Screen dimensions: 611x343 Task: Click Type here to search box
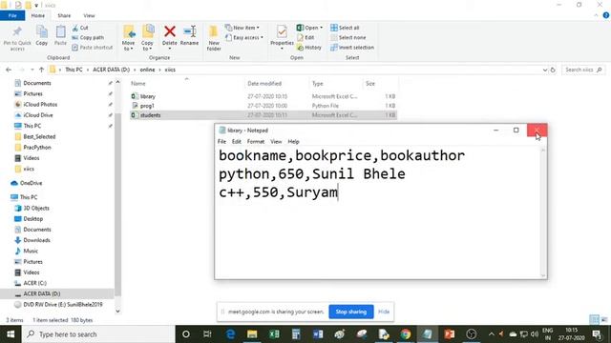pos(98,334)
